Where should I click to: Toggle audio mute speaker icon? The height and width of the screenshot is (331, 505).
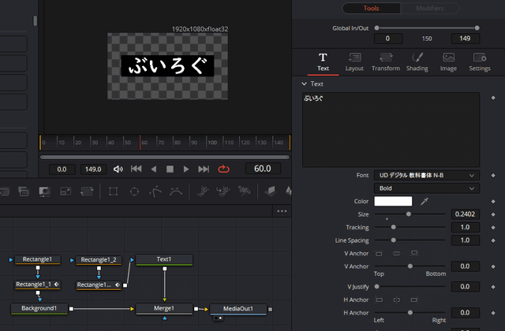[x=118, y=169]
